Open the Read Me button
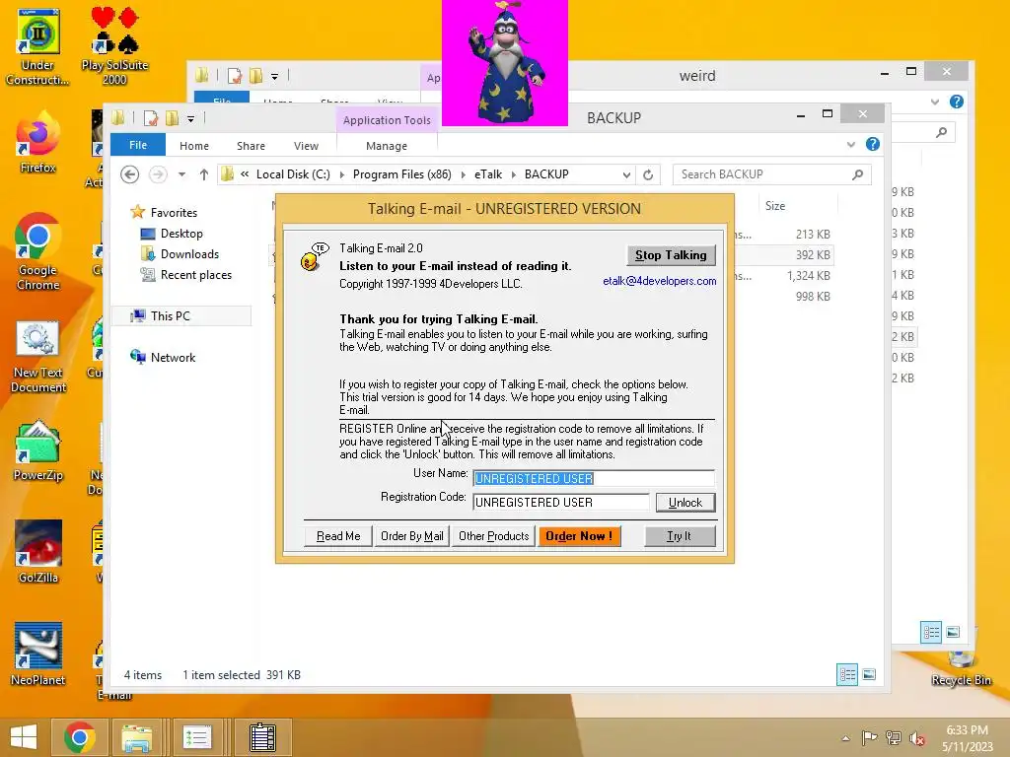Image resolution: width=1010 pixels, height=757 pixels. click(338, 536)
